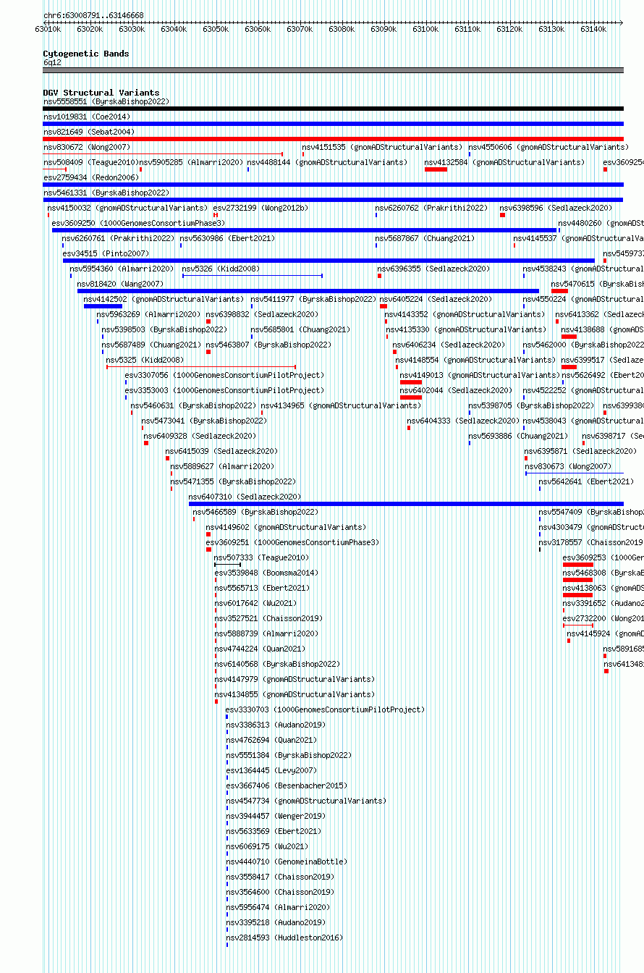Click the red nsv4138063 variant glyph
Image resolution: width=644 pixels, height=973 pixels.
[x=577, y=595]
